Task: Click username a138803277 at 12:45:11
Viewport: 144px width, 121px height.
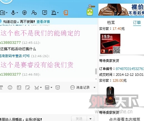Action: coord(10,43)
